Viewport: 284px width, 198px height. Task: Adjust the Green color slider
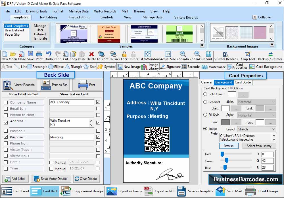[x=226, y=160]
